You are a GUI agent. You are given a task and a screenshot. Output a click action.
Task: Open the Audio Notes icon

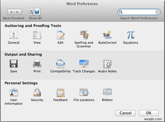coord(107,64)
